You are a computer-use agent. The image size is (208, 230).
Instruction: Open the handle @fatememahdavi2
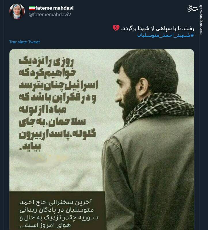pos(50,15)
